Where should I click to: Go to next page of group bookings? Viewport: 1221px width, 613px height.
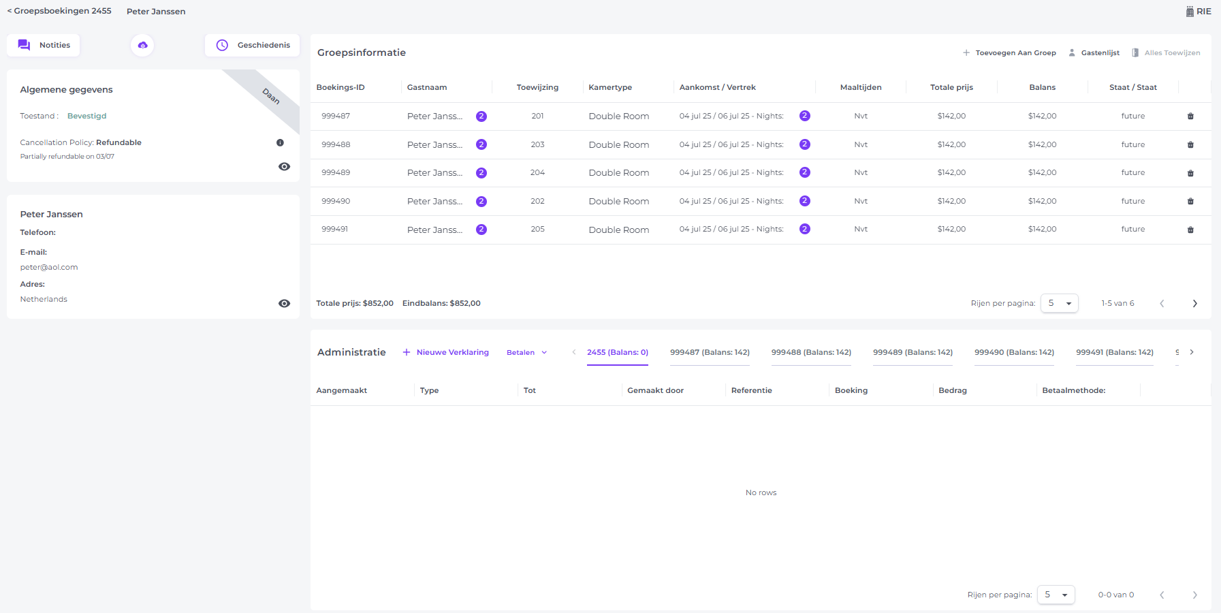click(x=1194, y=304)
